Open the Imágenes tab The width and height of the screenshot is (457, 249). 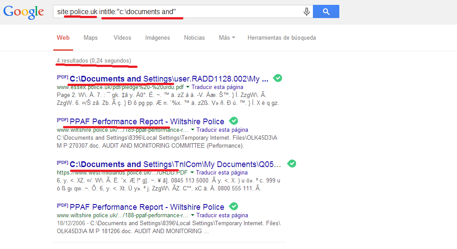tap(157, 37)
